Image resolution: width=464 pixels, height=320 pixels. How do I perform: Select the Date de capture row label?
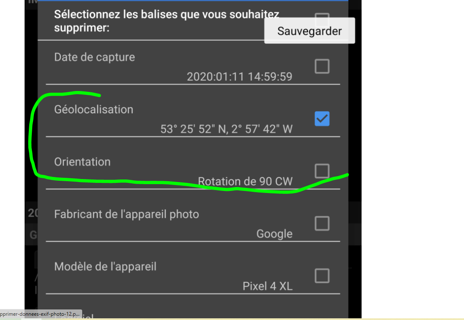click(94, 57)
